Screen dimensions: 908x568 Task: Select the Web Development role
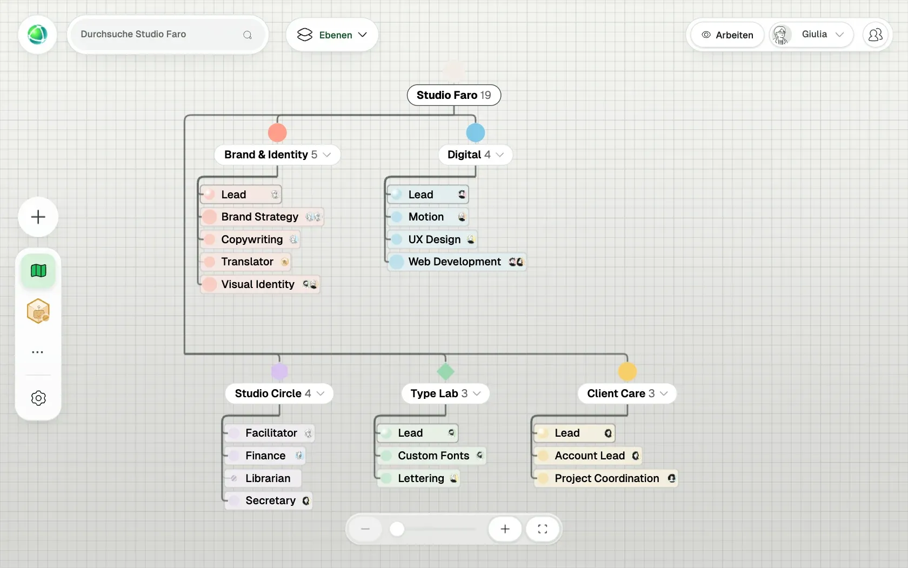pos(457,262)
